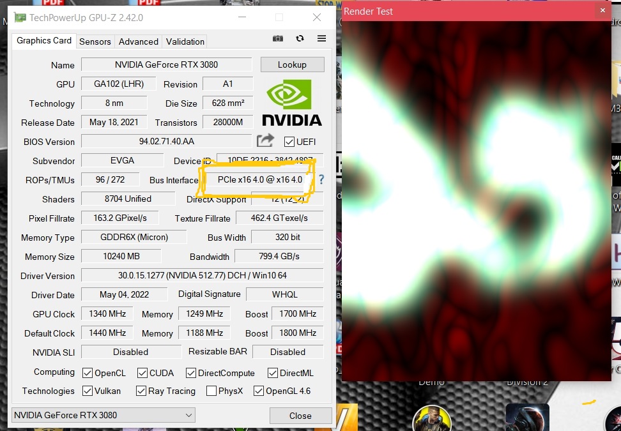This screenshot has height=431, width=621.
Task: Click the 1249 MHz Memory clock value
Action: click(x=204, y=314)
